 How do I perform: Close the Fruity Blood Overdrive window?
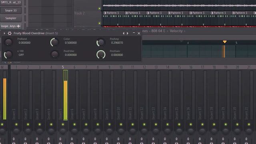139,33
